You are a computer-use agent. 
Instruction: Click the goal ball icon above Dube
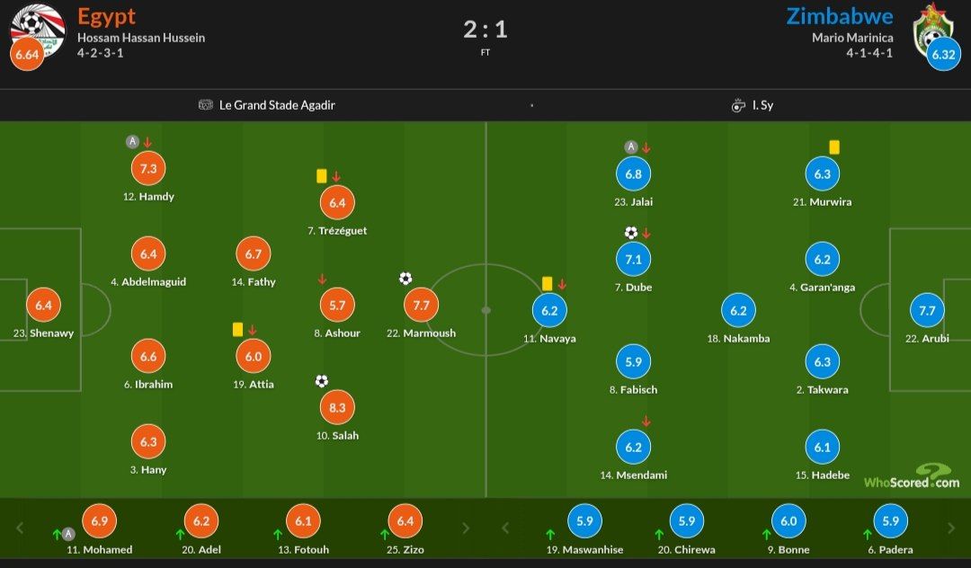pos(631,233)
